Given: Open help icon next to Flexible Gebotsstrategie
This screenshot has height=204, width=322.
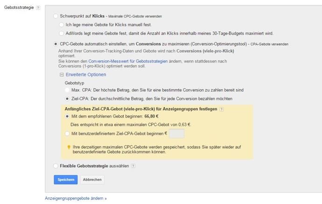Looking at the screenshot, I should point(133,166).
